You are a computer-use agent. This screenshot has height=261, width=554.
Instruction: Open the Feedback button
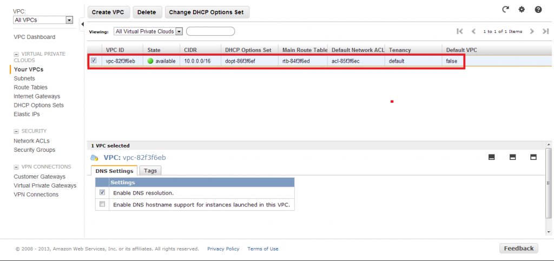click(519, 249)
